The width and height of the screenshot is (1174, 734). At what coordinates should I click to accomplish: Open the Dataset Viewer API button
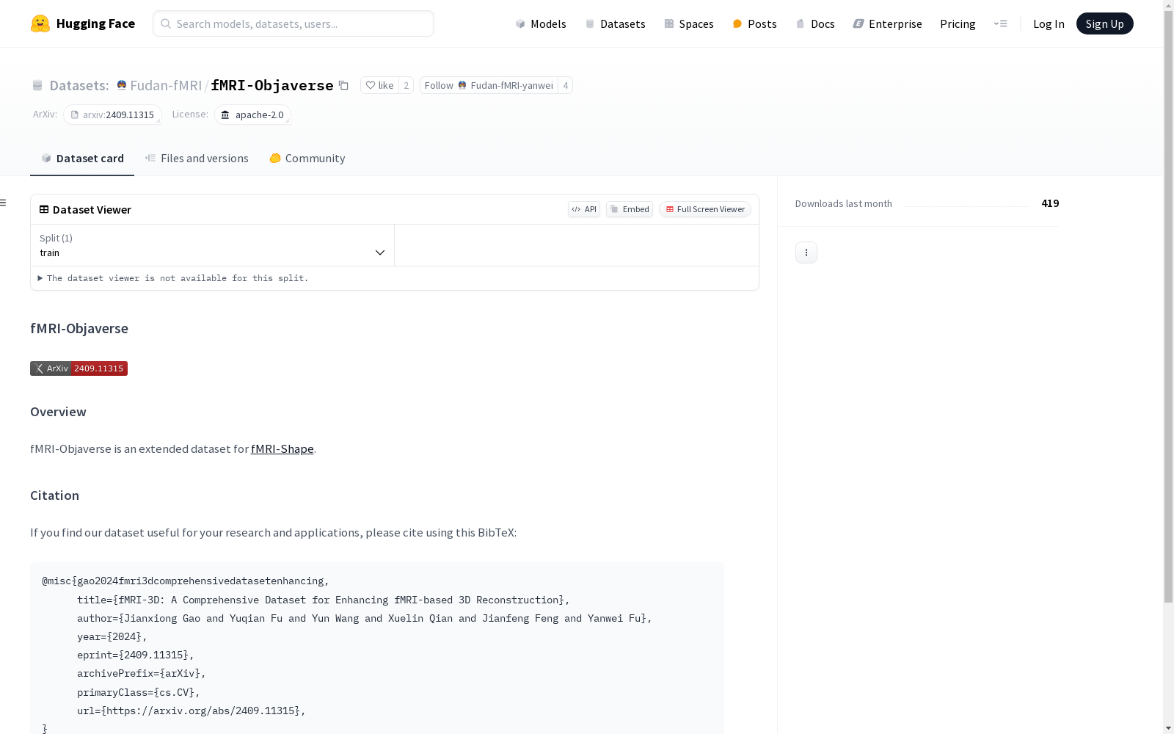[584, 209]
